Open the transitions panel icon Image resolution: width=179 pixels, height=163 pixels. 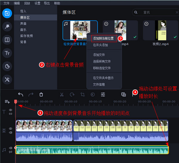pyautogui.click(x=7, y=40)
